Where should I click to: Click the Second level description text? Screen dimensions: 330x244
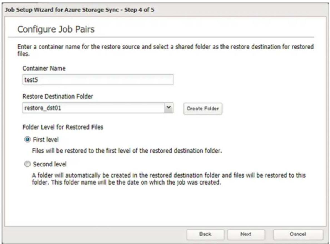168,179
